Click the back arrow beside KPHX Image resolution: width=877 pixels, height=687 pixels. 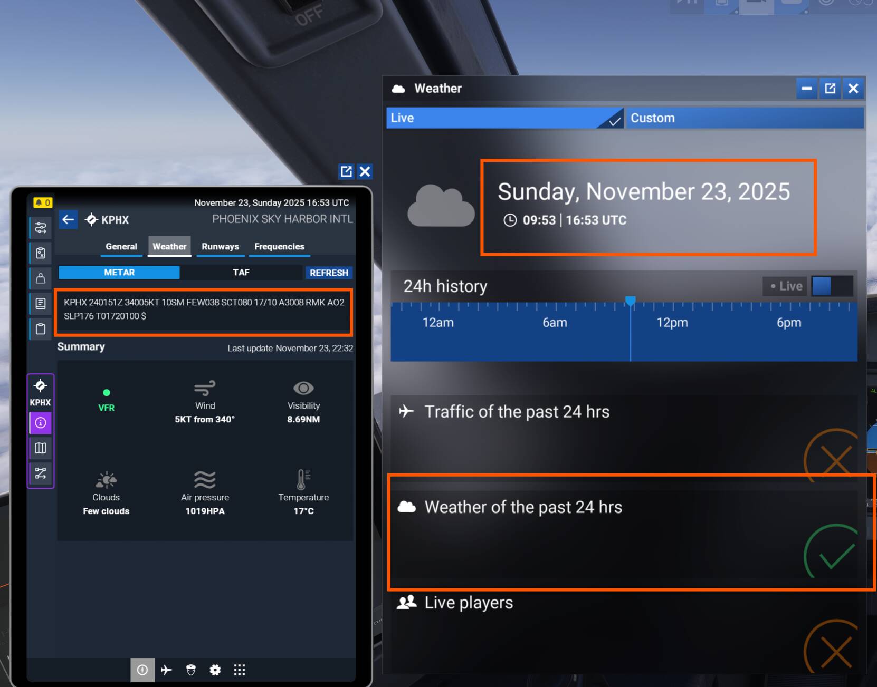(x=68, y=219)
